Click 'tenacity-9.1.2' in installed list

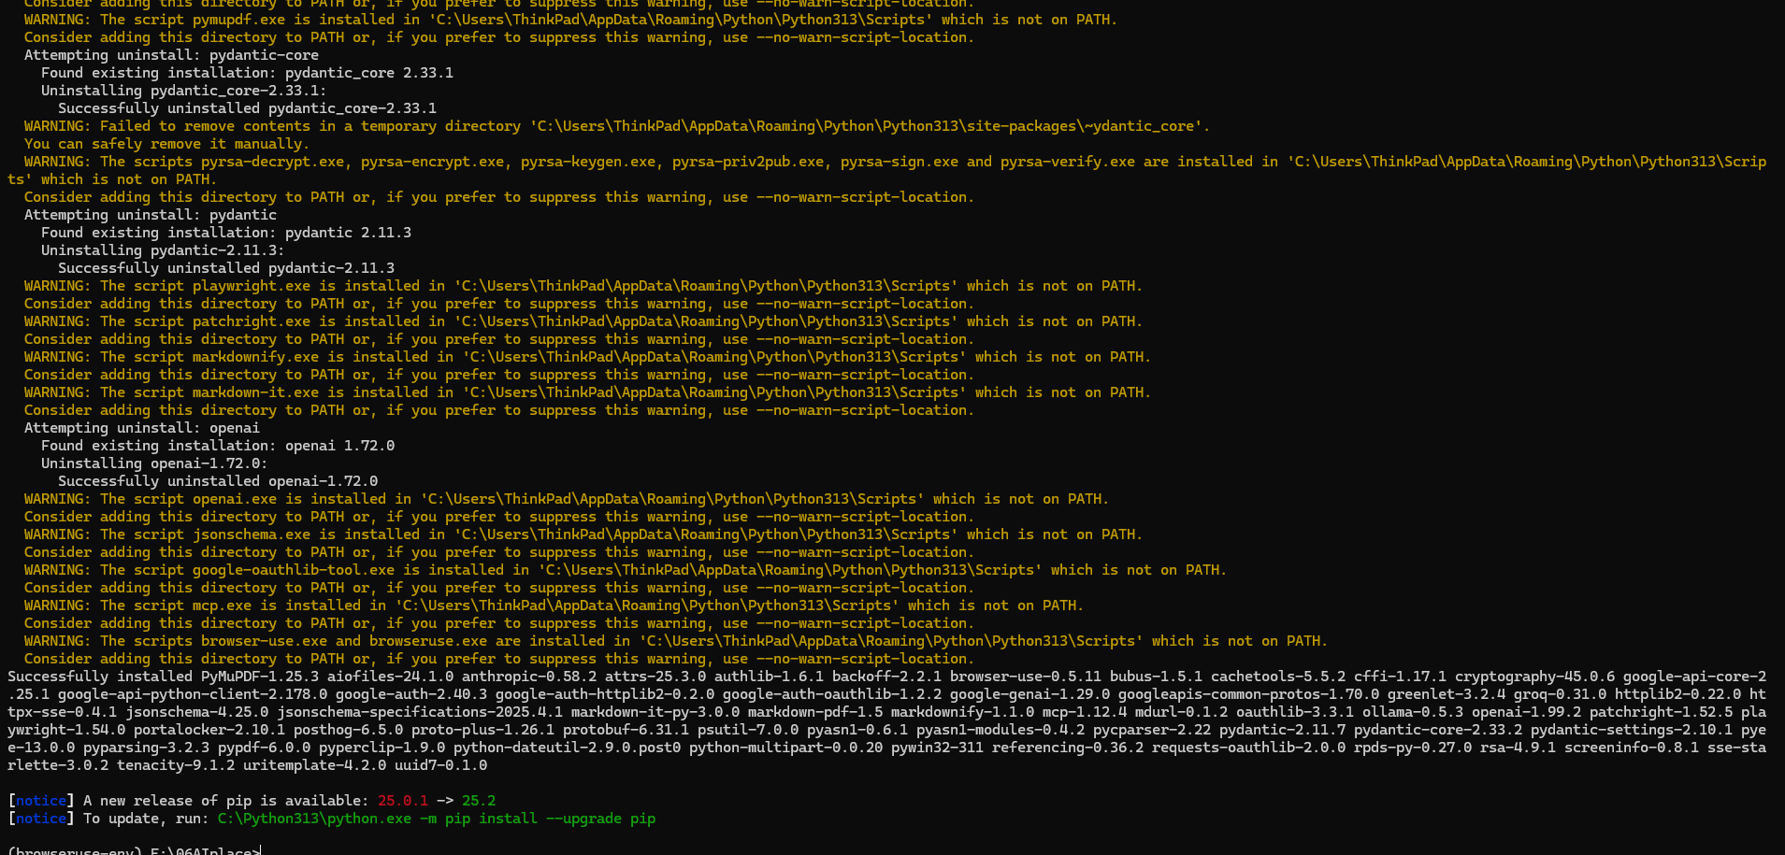tap(176, 765)
